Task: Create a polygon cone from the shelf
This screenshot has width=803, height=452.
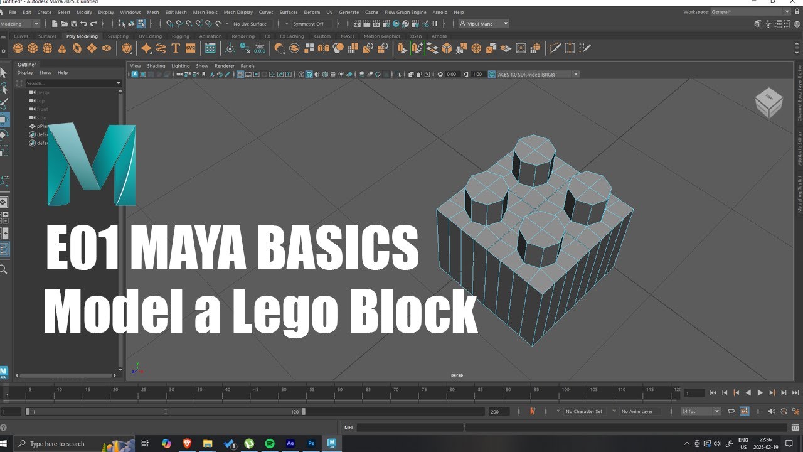Action: (x=62, y=48)
